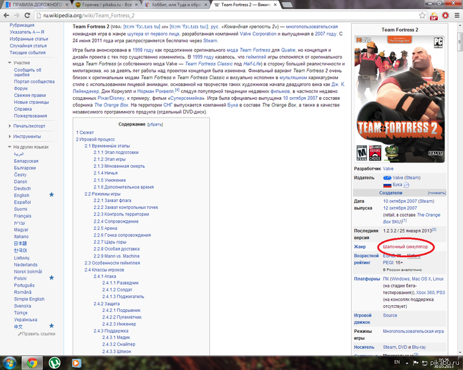Open a new tab button
Image resolution: width=463 pixels, height=370 pixels.
coord(287,5)
